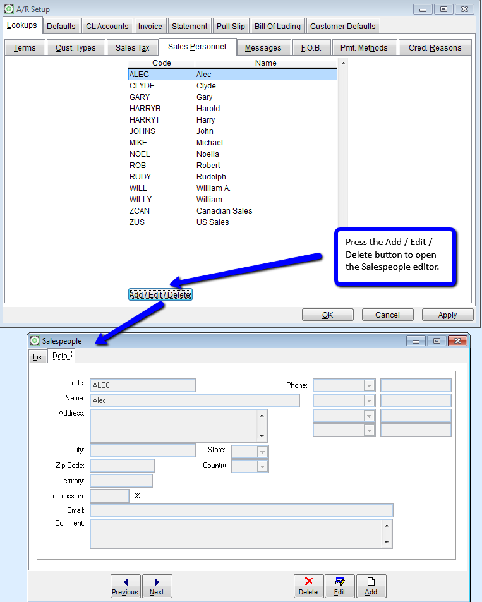Click the Next record arrow button
The width and height of the screenshot is (482, 602).
tap(157, 586)
